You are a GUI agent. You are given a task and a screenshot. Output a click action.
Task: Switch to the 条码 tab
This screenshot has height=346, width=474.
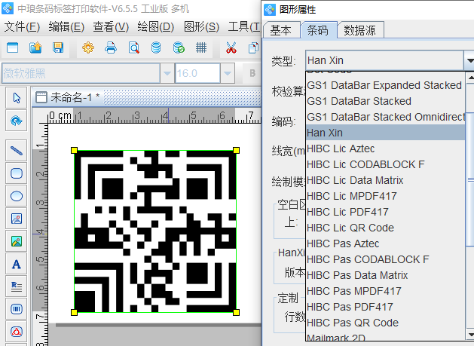point(318,30)
